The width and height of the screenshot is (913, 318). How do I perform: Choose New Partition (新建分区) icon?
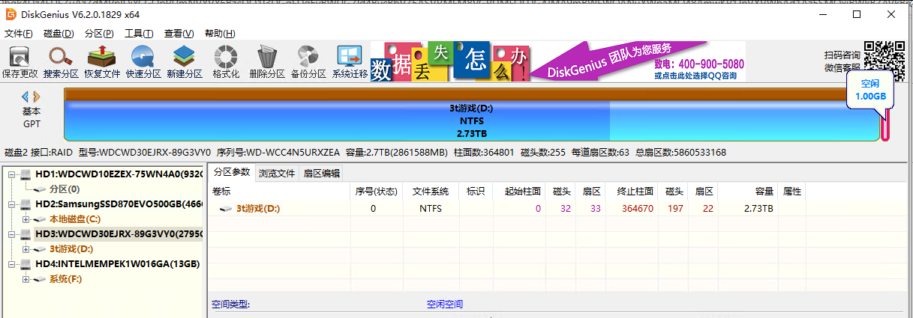point(185,56)
